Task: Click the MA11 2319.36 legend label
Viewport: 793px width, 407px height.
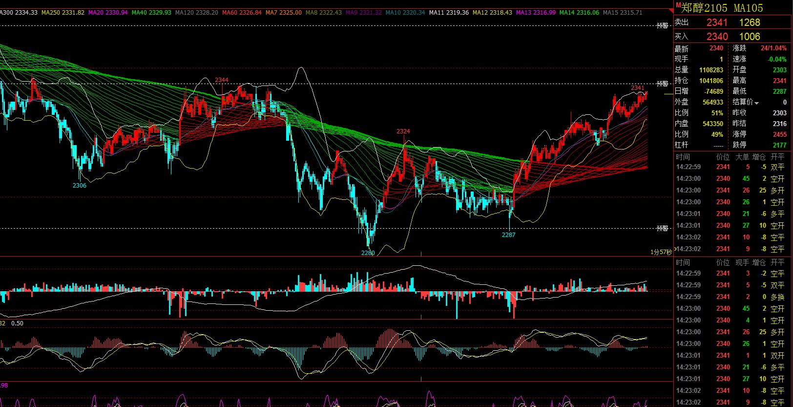Action: click(449, 12)
